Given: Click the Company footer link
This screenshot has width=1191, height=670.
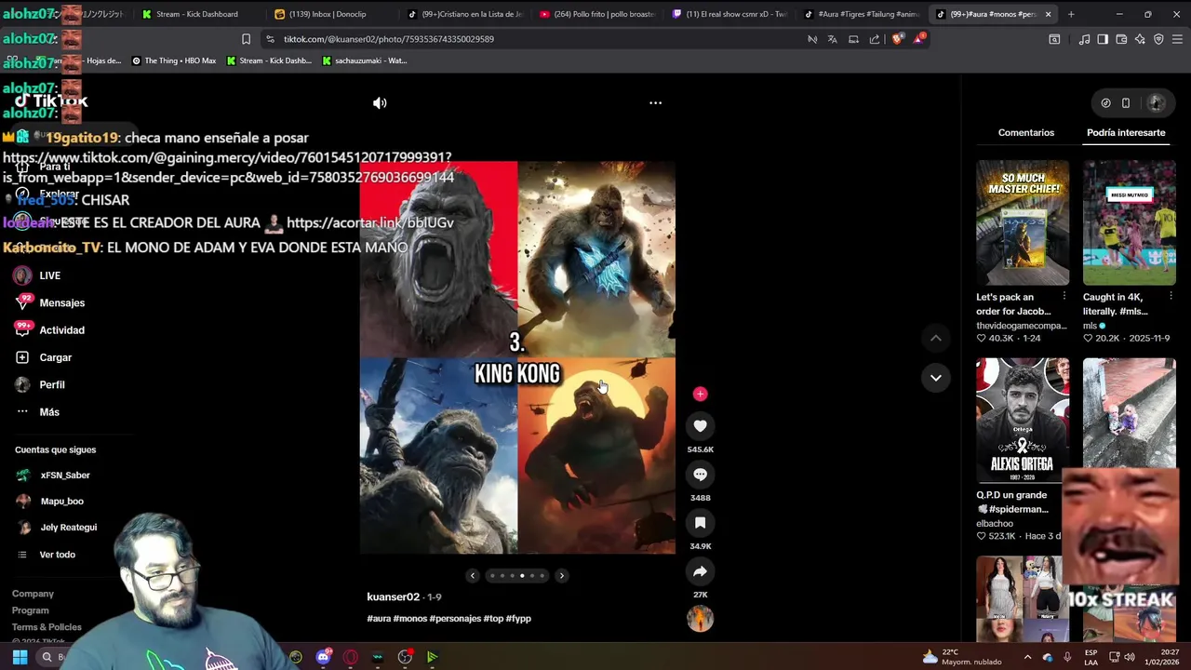Looking at the screenshot, I should click(33, 594).
